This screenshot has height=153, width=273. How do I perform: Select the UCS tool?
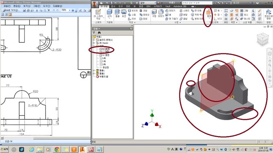pos(218,19)
